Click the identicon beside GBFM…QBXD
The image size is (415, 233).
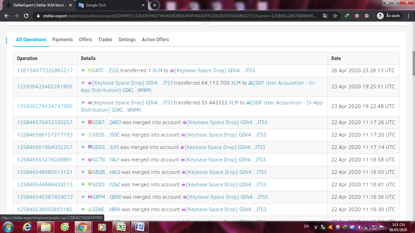[90, 197]
